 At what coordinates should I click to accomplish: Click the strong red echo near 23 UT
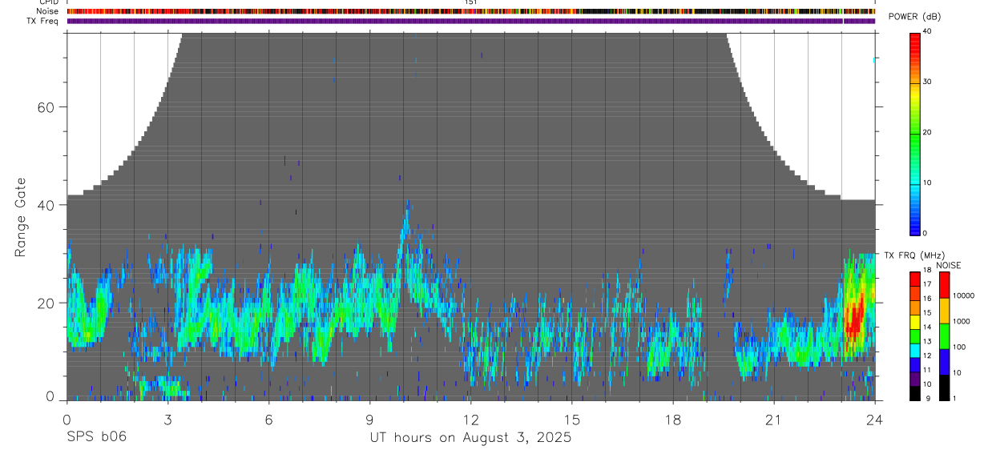[x=854, y=317]
